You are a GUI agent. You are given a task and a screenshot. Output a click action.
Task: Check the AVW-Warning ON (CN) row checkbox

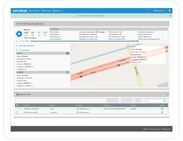[17, 108]
